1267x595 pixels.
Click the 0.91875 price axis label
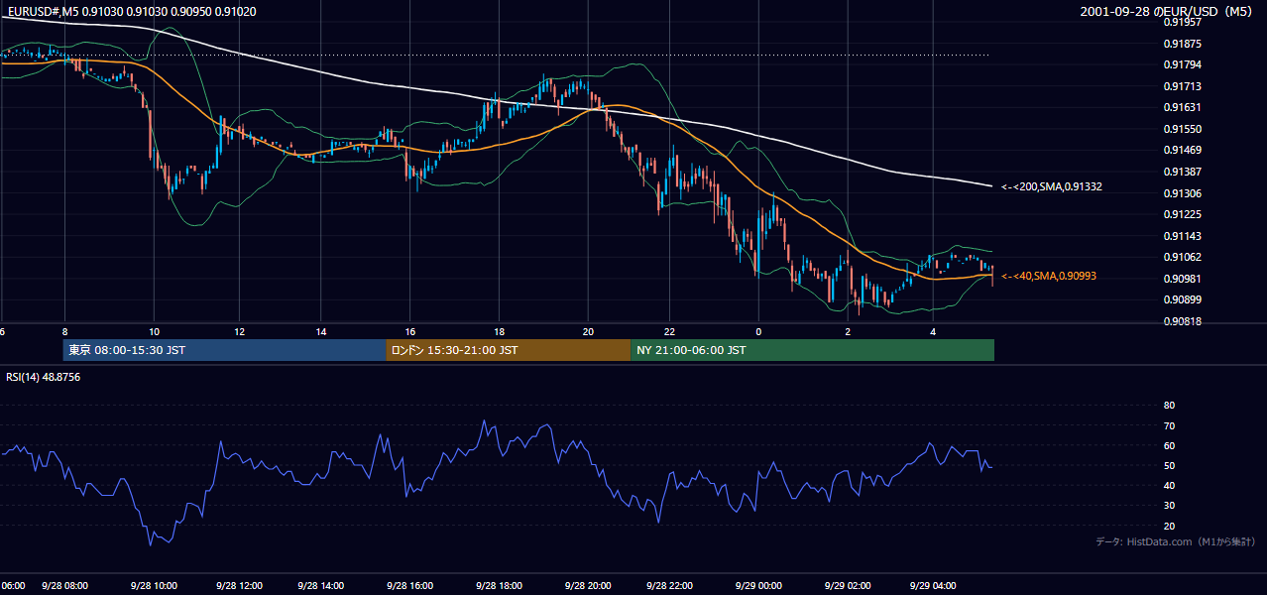[x=1182, y=44]
